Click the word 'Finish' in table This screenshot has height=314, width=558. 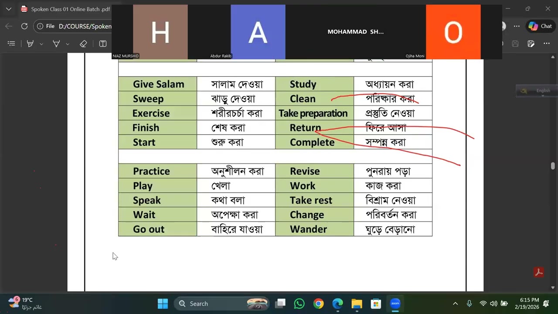tap(146, 128)
